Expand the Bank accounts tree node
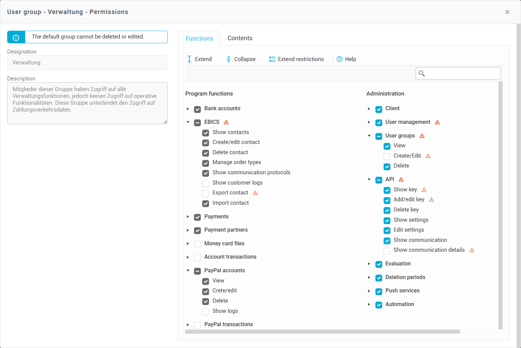Viewport: 521px width, 348px height. (x=188, y=109)
